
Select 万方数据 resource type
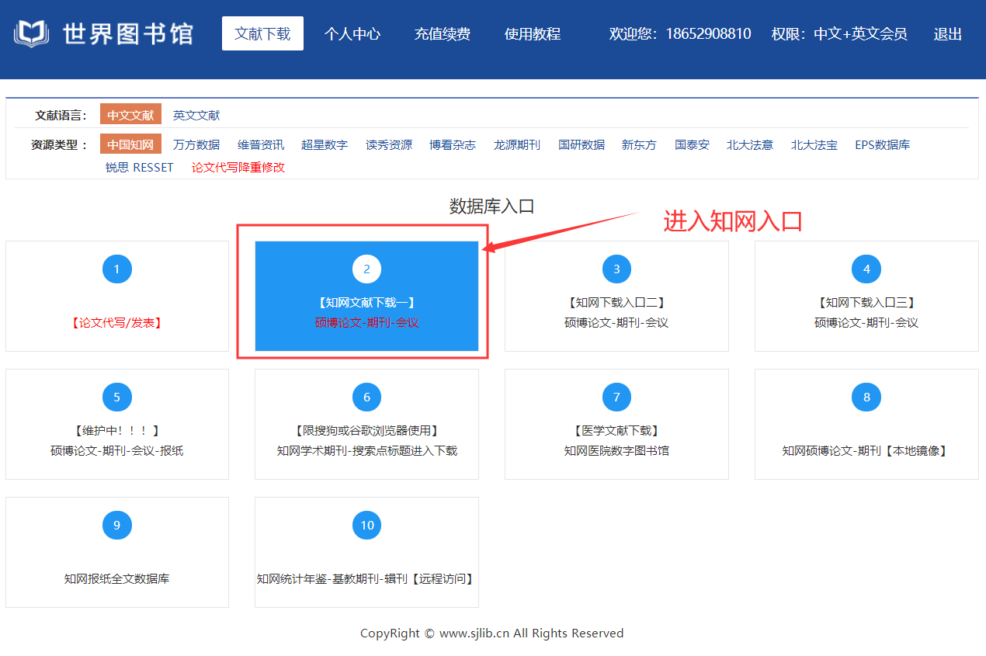196,144
